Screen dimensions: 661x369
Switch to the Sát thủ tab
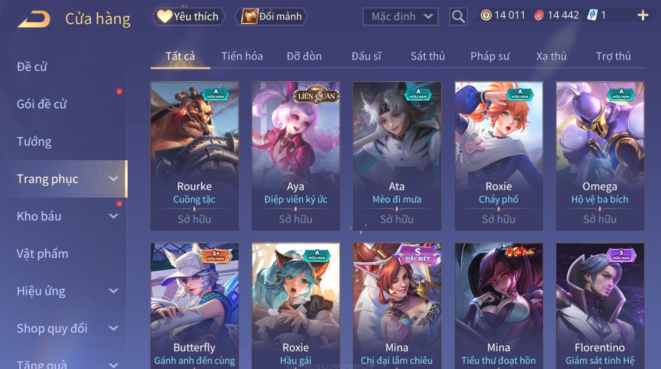pos(427,56)
